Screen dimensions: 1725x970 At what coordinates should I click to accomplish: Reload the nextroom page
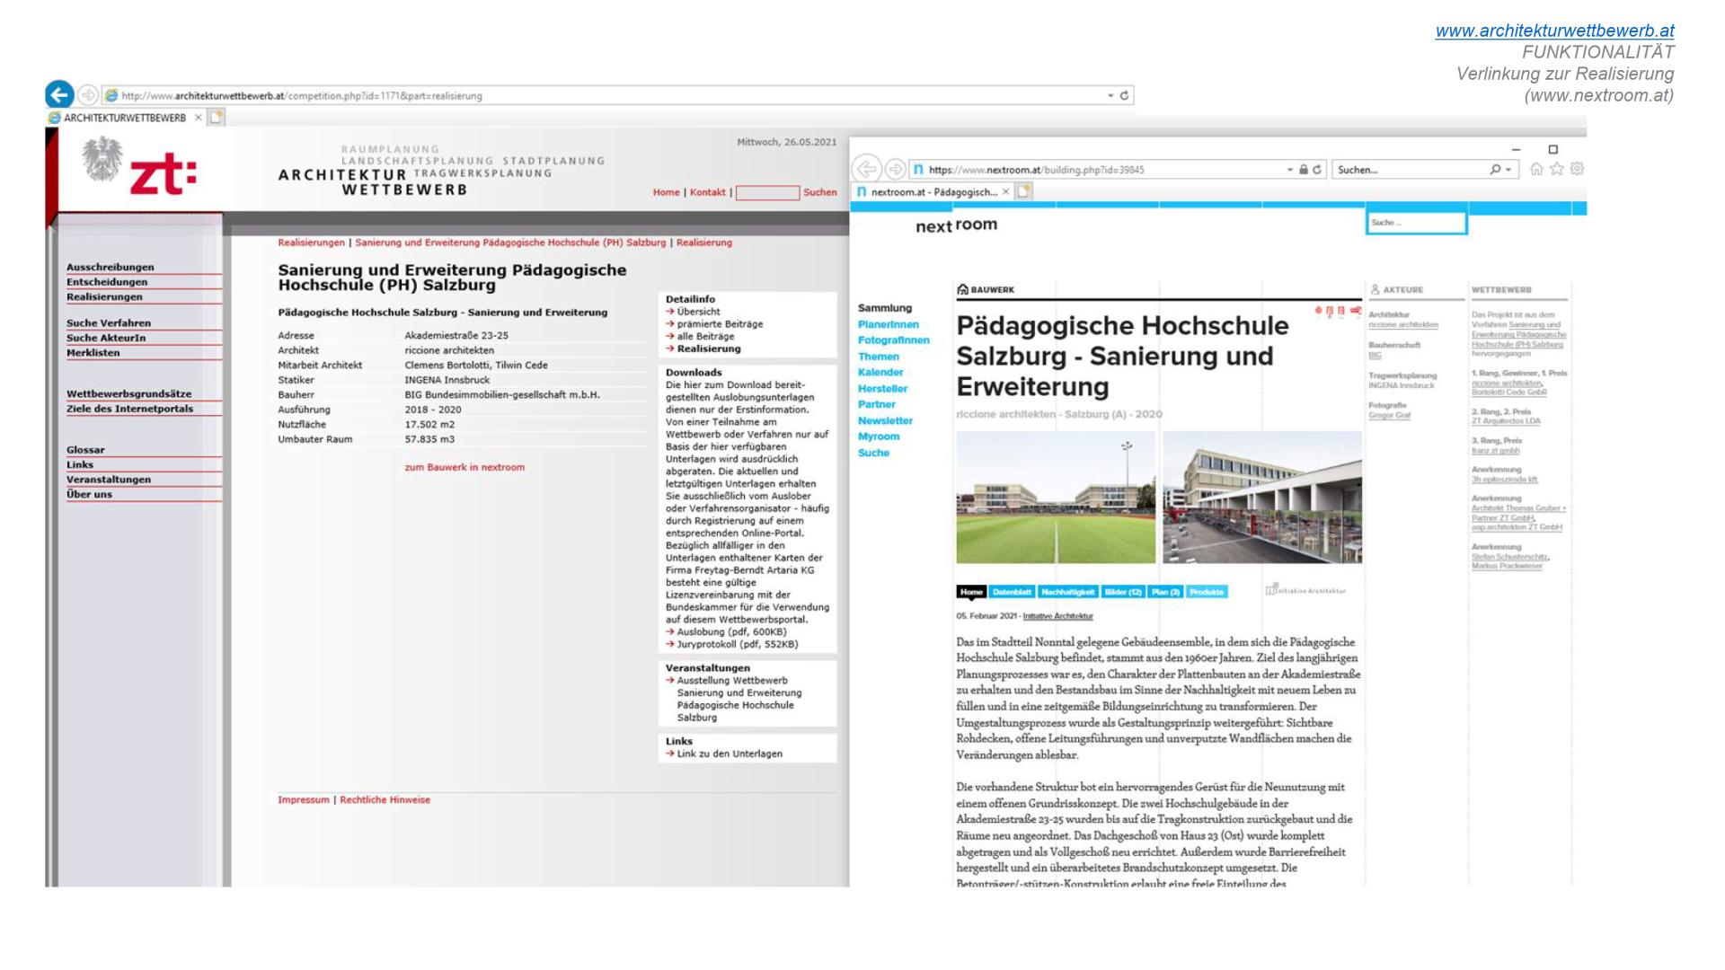tap(1317, 169)
